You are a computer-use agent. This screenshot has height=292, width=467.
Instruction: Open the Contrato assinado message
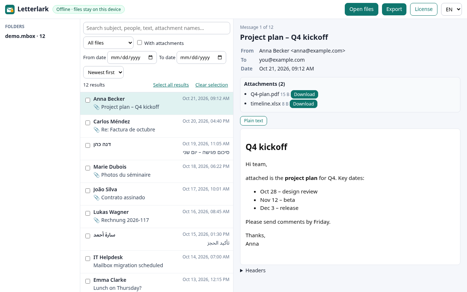pyautogui.click(x=157, y=194)
